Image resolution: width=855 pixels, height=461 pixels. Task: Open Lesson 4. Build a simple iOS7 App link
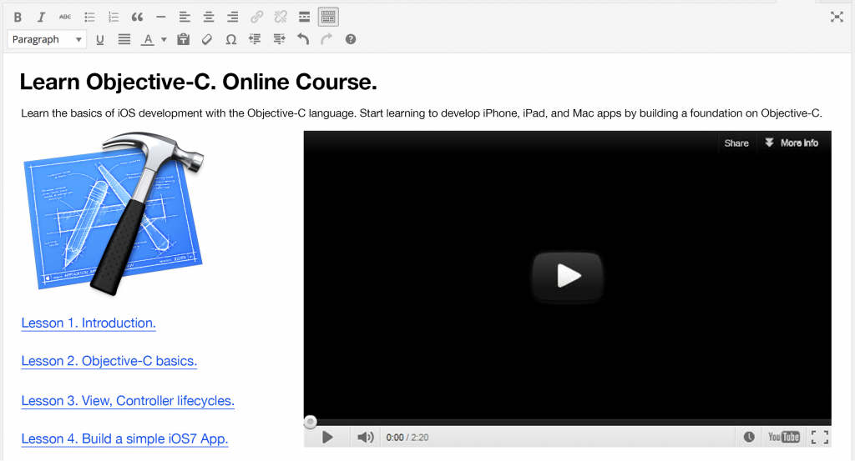point(124,438)
